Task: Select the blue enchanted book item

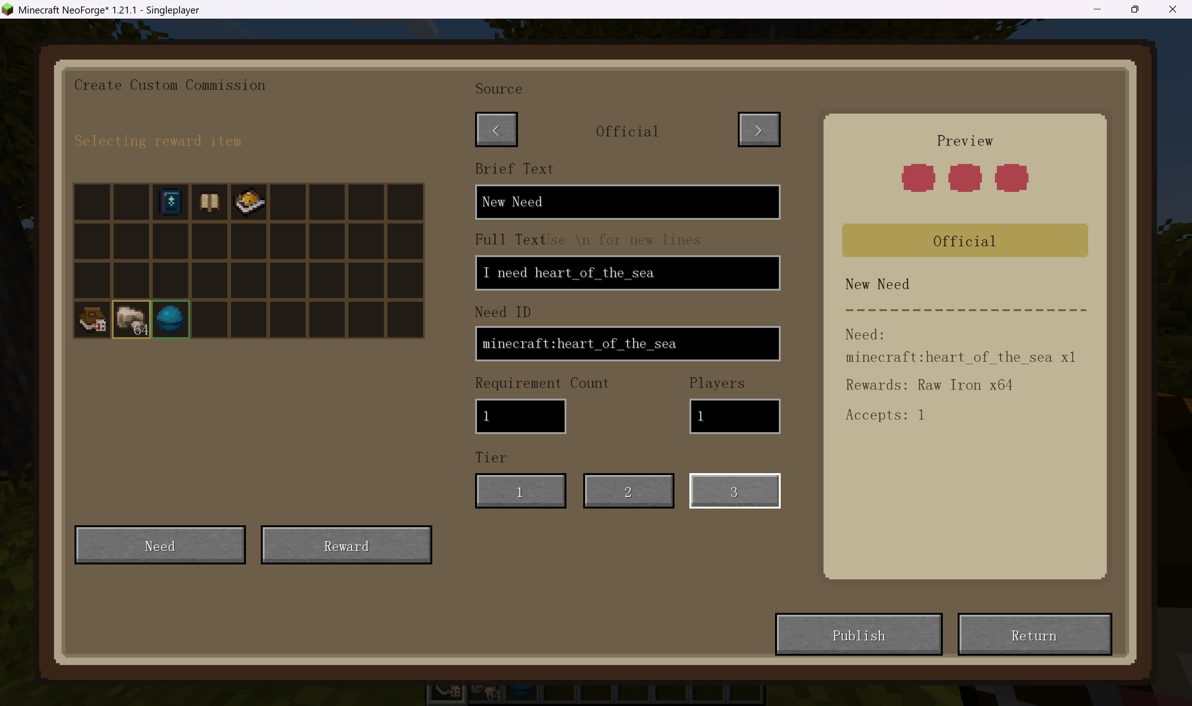Action: click(170, 202)
